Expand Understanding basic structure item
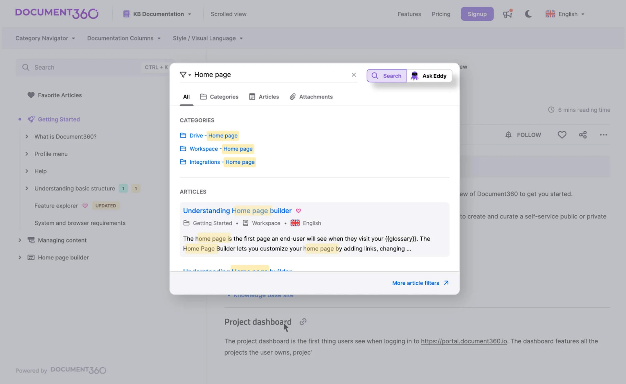This screenshot has height=384, width=626. tap(27, 188)
